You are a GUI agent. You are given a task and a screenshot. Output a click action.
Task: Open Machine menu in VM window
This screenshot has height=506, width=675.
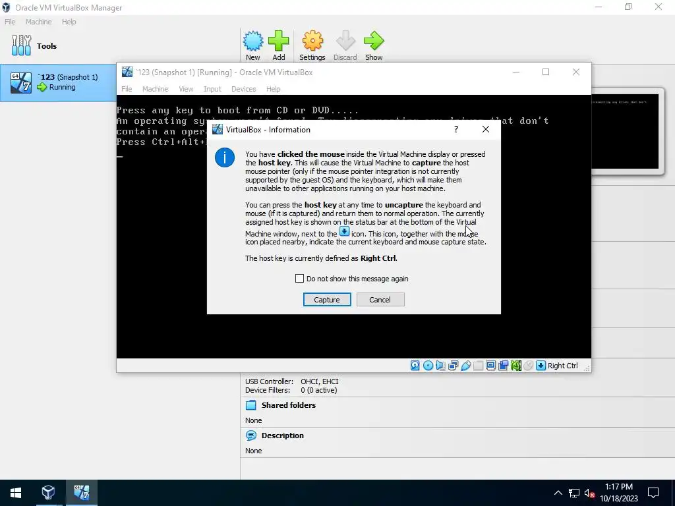(156, 89)
